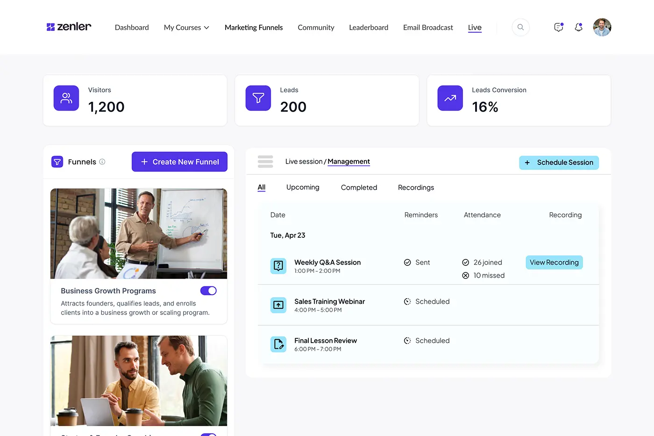The height and width of the screenshot is (436, 654).
Task: Click the Leads Conversion trend icon
Action: pos(450,98)
